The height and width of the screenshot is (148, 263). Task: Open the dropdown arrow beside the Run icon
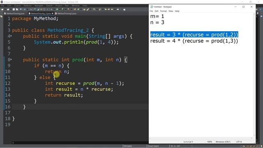(60, 9)
